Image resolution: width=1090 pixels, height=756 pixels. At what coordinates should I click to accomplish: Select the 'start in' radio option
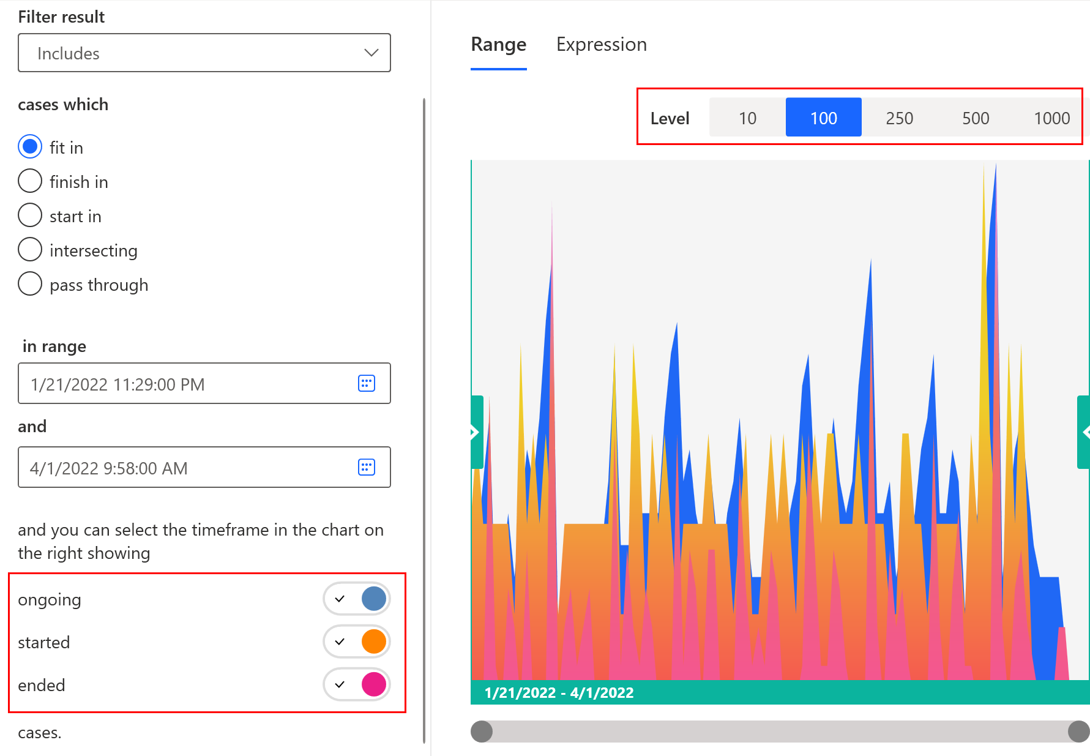pos(30,215)
